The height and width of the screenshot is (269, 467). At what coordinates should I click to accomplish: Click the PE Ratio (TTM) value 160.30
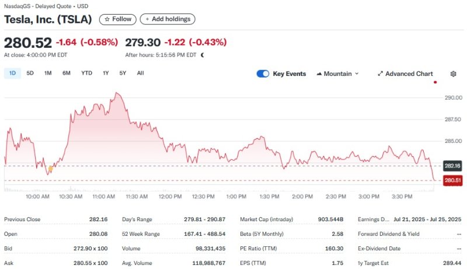(334, 249)
